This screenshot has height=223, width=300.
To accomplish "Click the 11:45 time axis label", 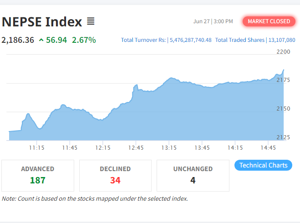I will coord(70,147).
